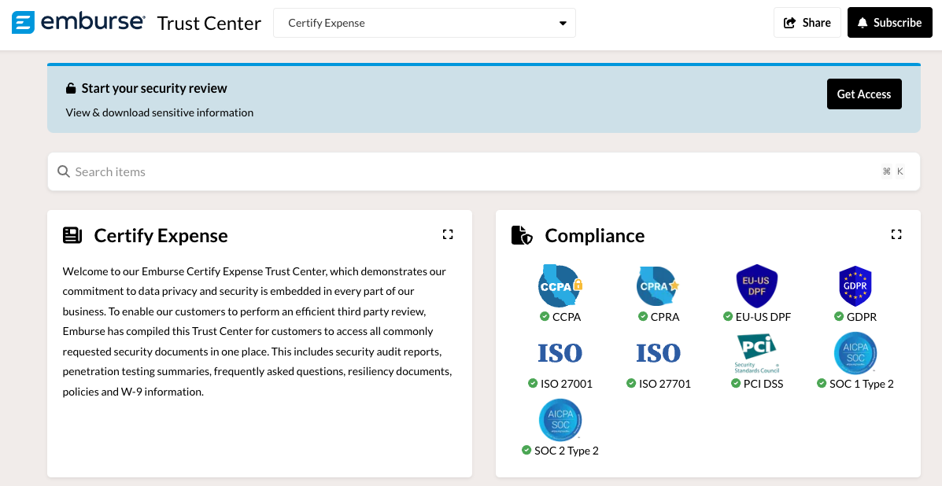This screenshot has height=486, width=942.
Task: Open the PCI DSS logo
Action: [756, 353]
